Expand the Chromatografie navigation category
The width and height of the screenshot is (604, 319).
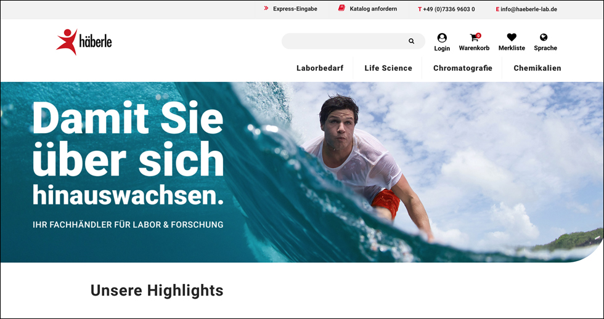463,68
